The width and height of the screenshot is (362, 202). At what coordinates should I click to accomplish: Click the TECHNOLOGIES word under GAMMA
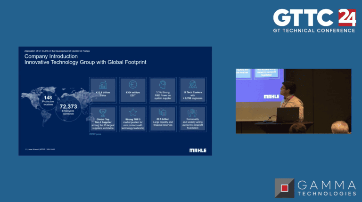tap(327, 194)
